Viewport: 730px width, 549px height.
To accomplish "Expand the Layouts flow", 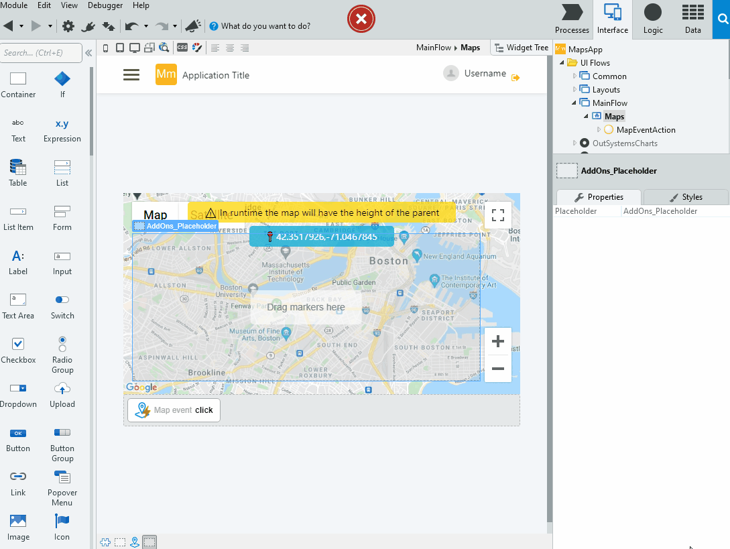I will tap(574, 89).
